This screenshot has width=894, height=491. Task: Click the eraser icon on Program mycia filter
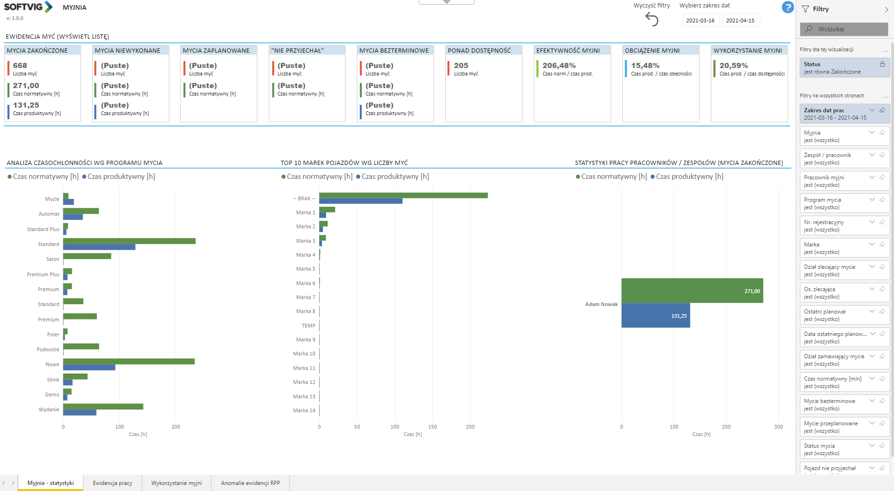click(882, 200)
